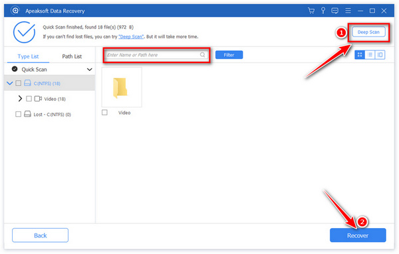Click the C:(NTFS) drive icon
This screenshot has height=254, width=399.
click(27, 83)
